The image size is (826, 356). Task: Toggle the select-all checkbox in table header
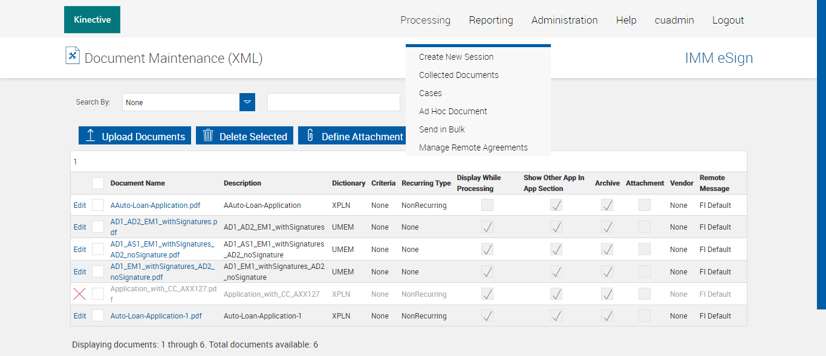pos(98,183)
